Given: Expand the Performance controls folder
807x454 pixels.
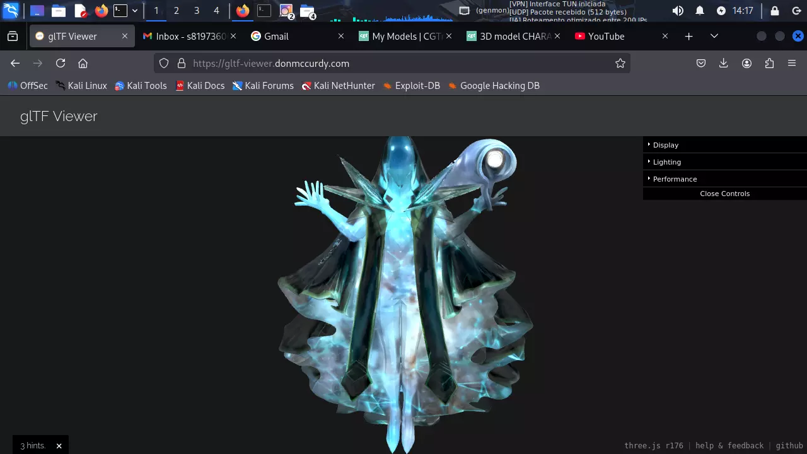Looking at the screenshot, I should pyautogui.click(x=725, y=179).
